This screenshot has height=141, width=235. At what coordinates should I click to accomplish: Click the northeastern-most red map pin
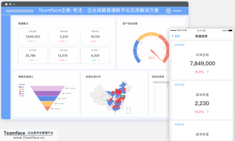click(124, 90)
